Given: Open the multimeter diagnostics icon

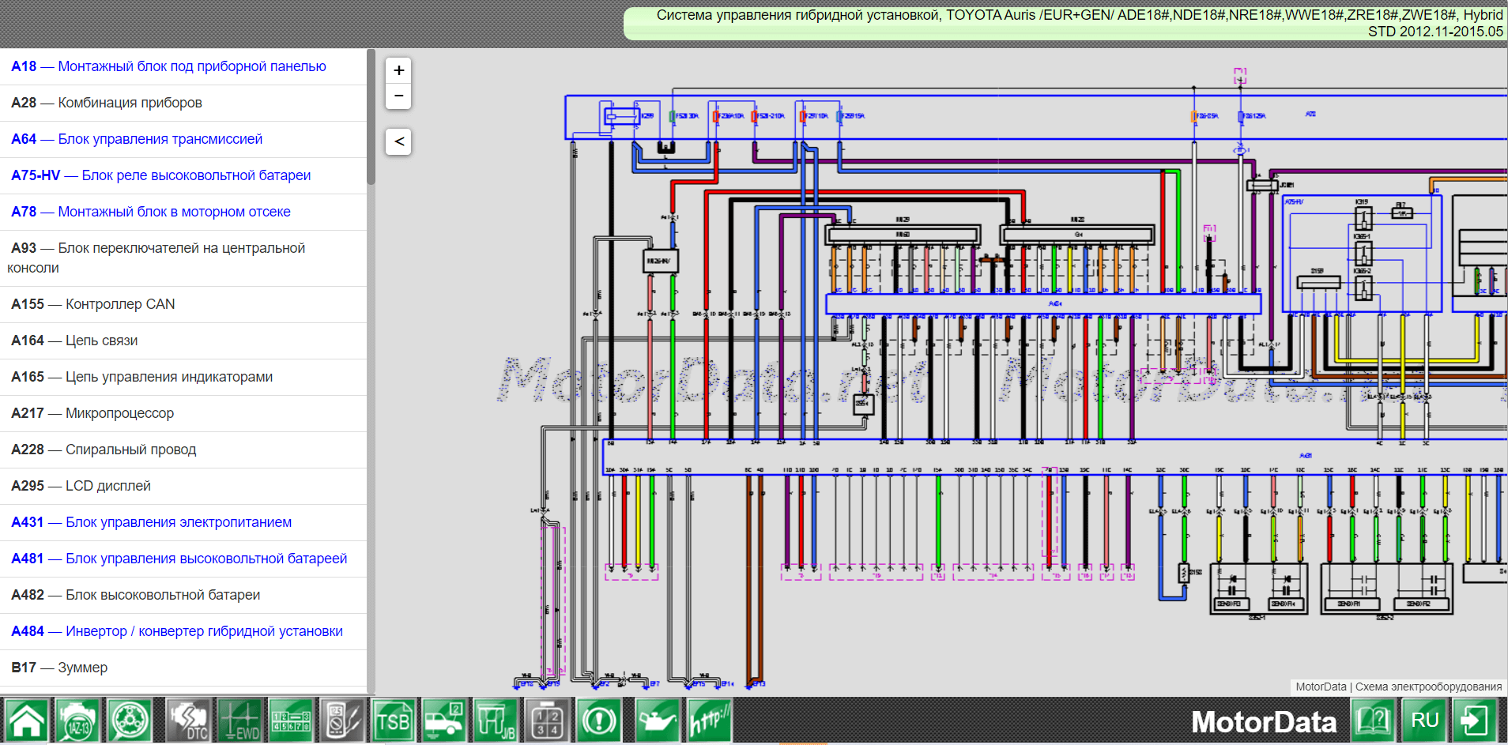Looking at the screenshot, I should click(341, 721).
